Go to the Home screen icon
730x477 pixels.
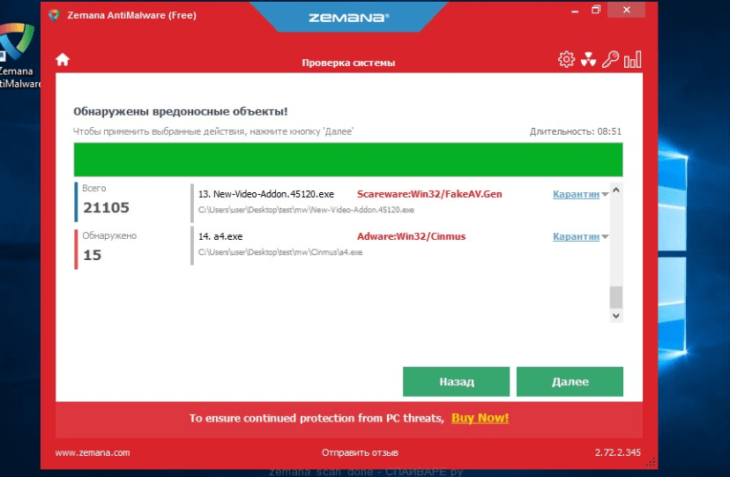tap(63, 60)
